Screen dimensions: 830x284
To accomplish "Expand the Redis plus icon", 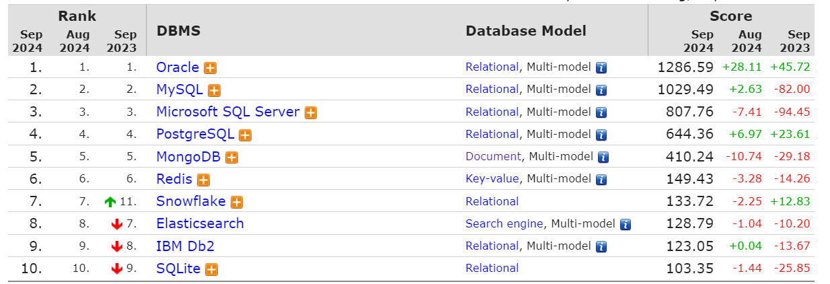I will (x=203, y=180).
